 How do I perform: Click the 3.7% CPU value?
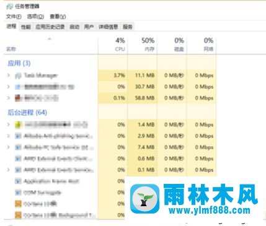119,76
